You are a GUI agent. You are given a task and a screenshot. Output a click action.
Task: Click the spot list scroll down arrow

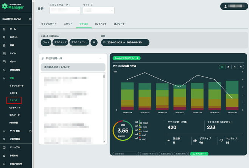104,142
